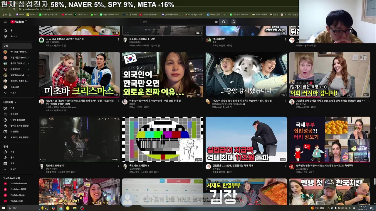Viewport: 376px width, 211px height.
Task: Open options for 미초바 크리스마스 tree video
Action: (119, 101)
